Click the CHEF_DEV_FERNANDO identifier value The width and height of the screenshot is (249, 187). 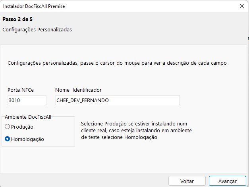pos(83,100)
